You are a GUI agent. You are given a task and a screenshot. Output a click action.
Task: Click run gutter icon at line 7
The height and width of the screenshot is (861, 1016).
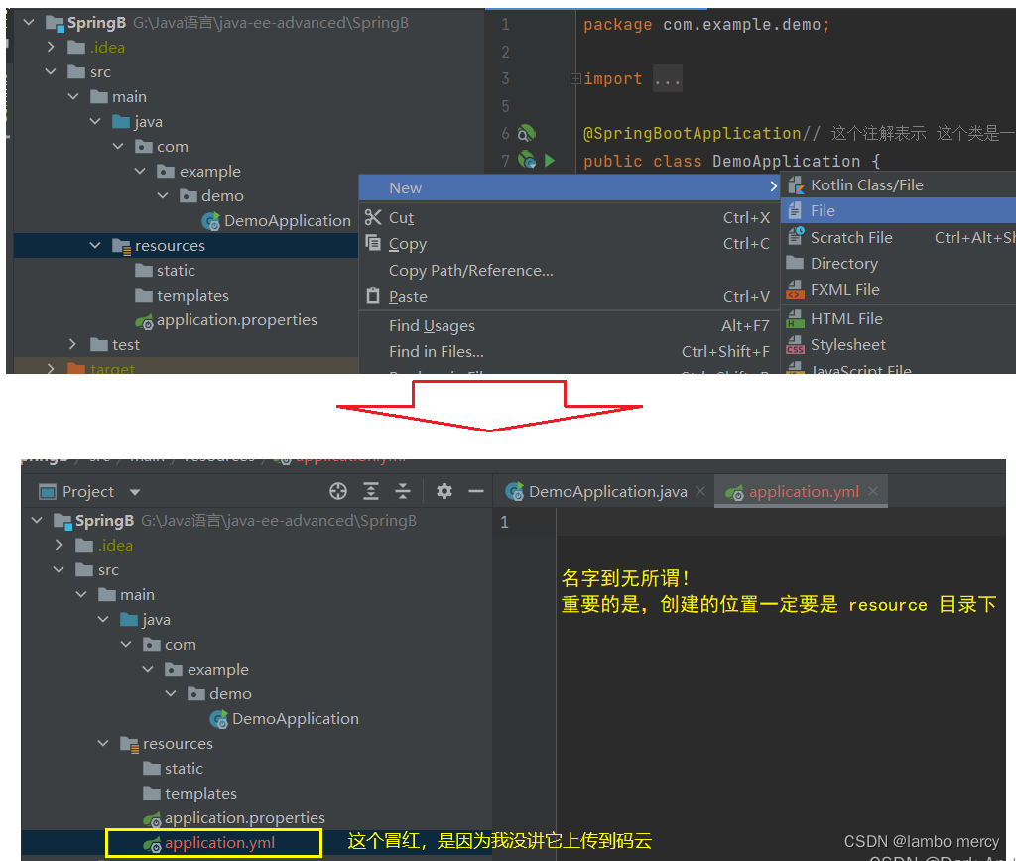pos(550,160)
